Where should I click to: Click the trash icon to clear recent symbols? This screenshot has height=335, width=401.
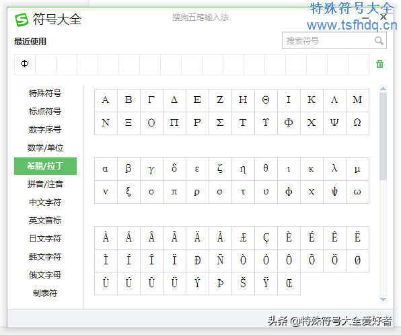point(379,64)
